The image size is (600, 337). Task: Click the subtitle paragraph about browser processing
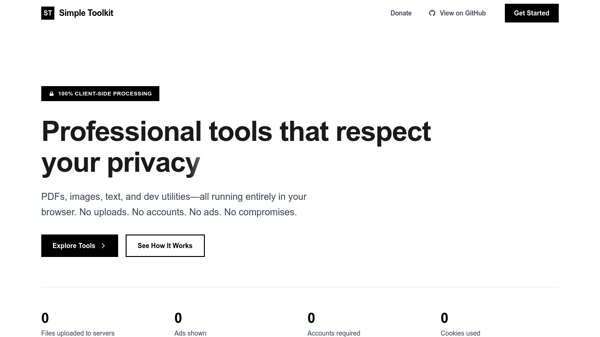(174, 204)
